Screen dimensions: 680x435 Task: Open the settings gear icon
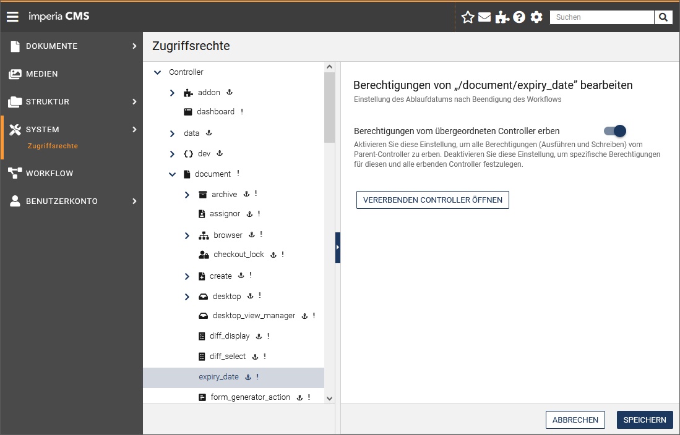(x=536, y=17)
